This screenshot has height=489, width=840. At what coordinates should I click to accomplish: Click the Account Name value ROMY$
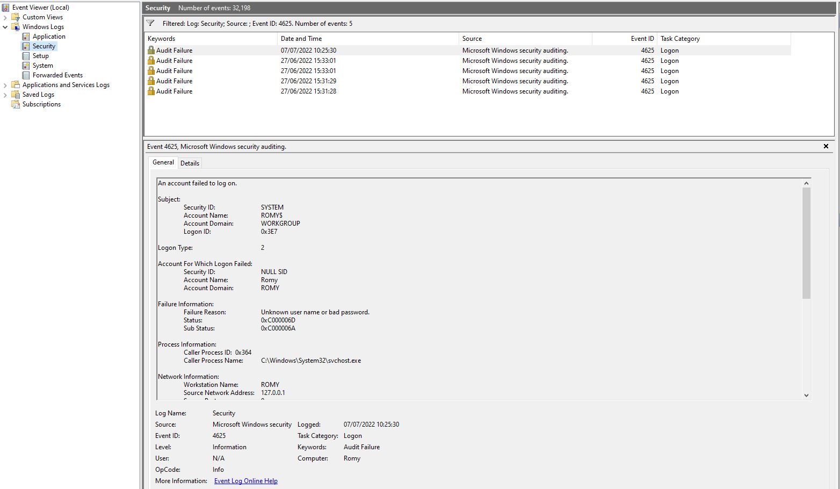click(271, 215)
